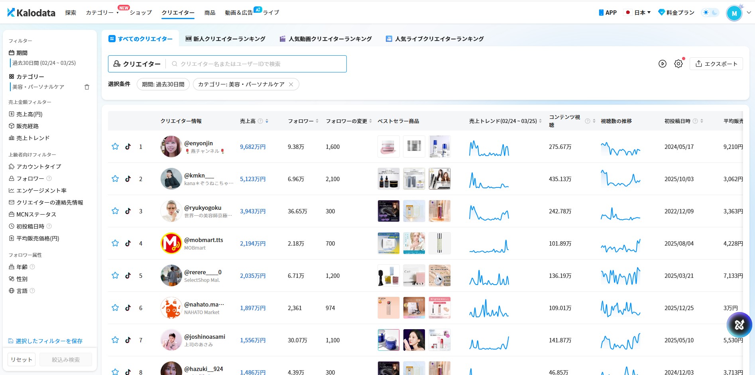Expand the カテゴリー menu in top navigation
The image size is (755, 375).
point(102,13)
